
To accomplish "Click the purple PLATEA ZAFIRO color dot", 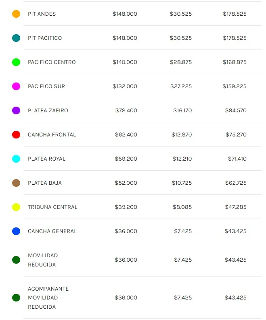I will 16,111.
